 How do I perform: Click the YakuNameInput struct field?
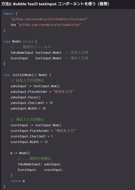pyautogui.click(x=22, y=53)
